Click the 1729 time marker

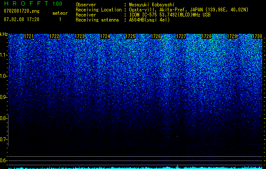click(232, 36)
